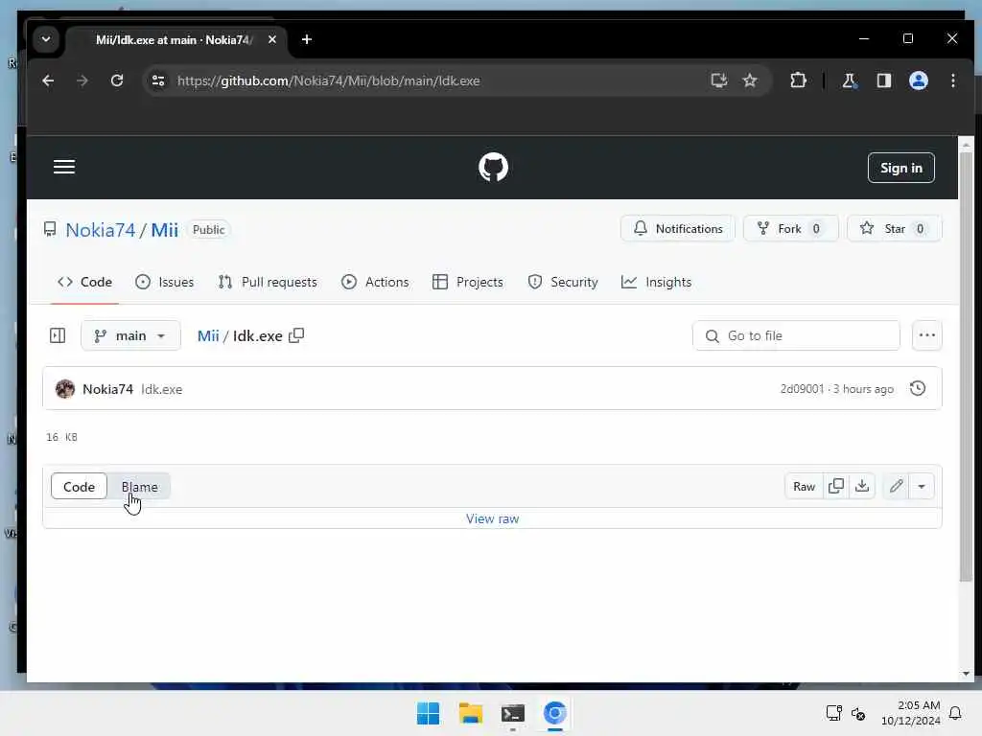Open the Windows Start menu
The height and width of the screenshot is (736, 982).
pos(429,713)
